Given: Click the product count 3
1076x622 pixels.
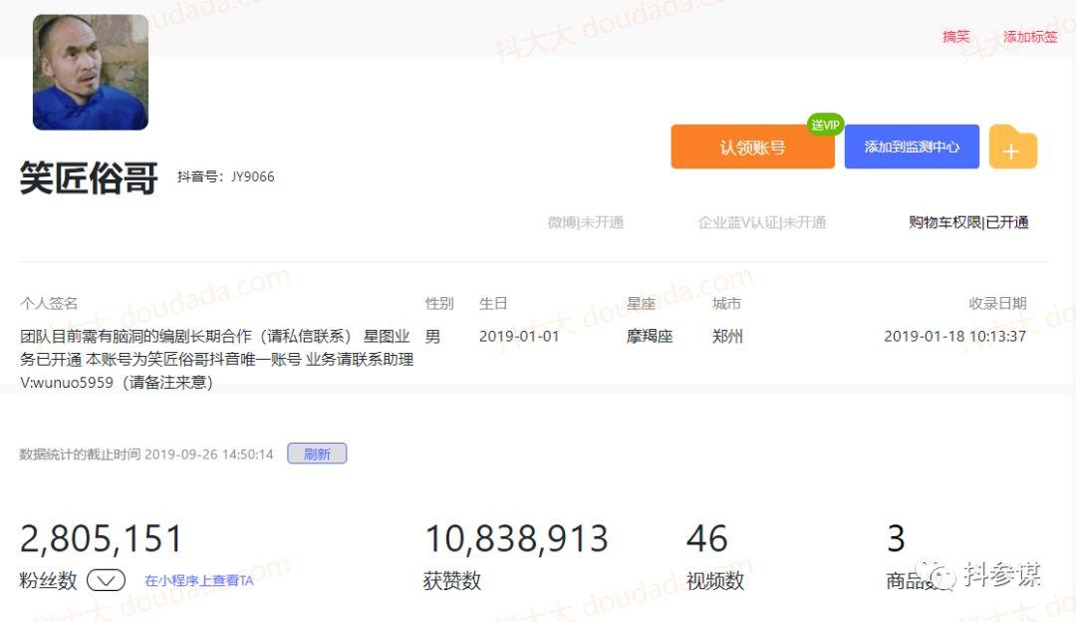Looking at the screenshot, I should coord(895,538).
